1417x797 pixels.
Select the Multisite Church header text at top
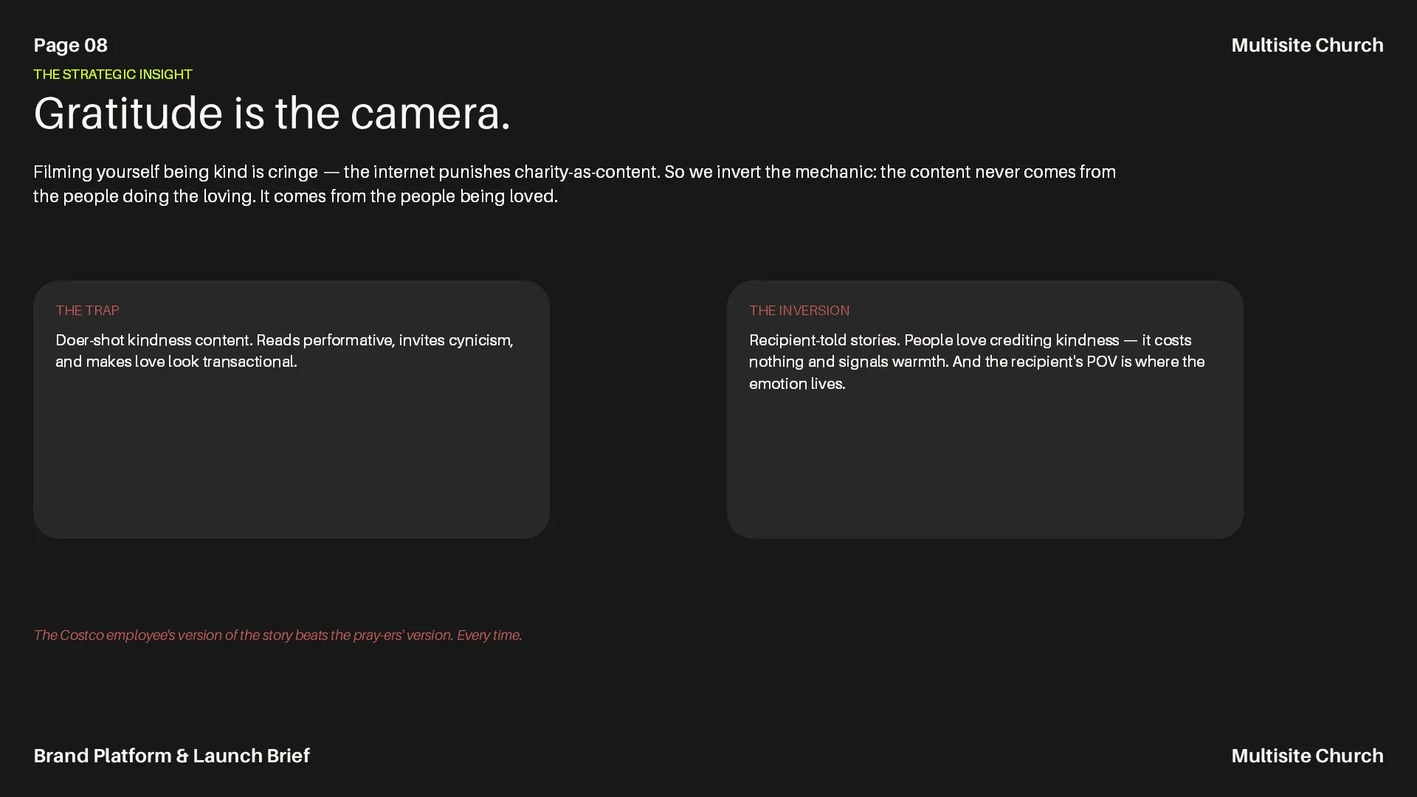[1307, 45]
